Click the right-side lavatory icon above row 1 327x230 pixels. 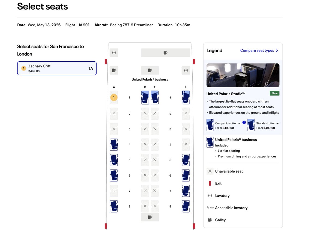coord(186,70)
